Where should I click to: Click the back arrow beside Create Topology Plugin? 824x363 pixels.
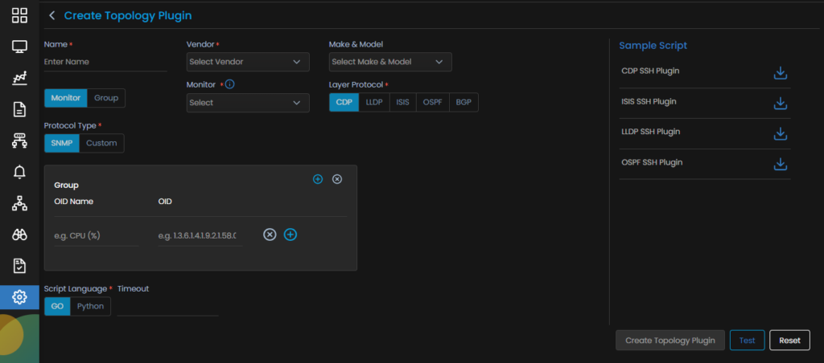pyautogui.click(x=52, y=15)
